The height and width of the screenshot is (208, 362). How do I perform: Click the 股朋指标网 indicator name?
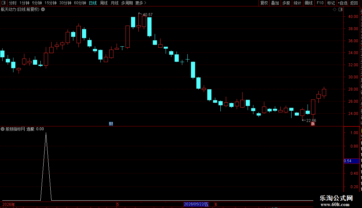coord(15,129)
